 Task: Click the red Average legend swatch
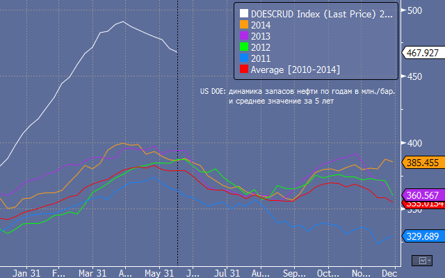(243, 69)
